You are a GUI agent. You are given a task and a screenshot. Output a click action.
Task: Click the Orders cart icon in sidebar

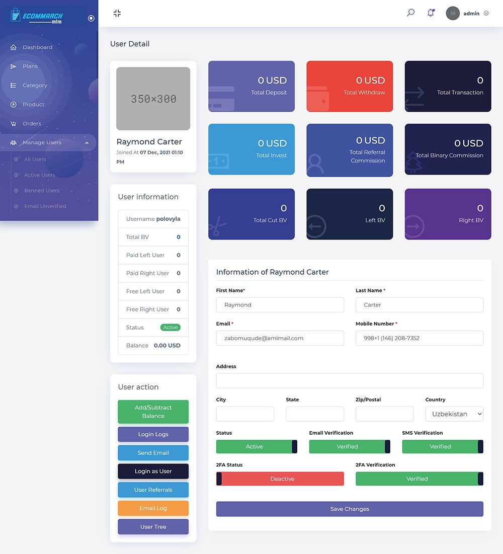point(14,124)
